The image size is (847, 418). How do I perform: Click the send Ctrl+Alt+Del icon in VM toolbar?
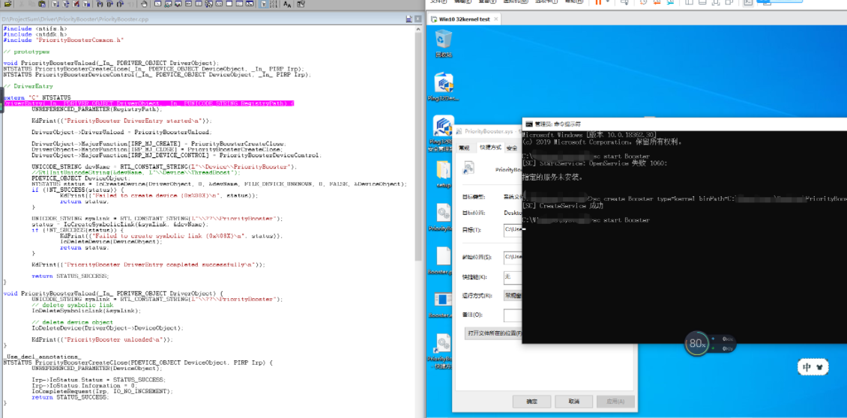tap(624, 2)
